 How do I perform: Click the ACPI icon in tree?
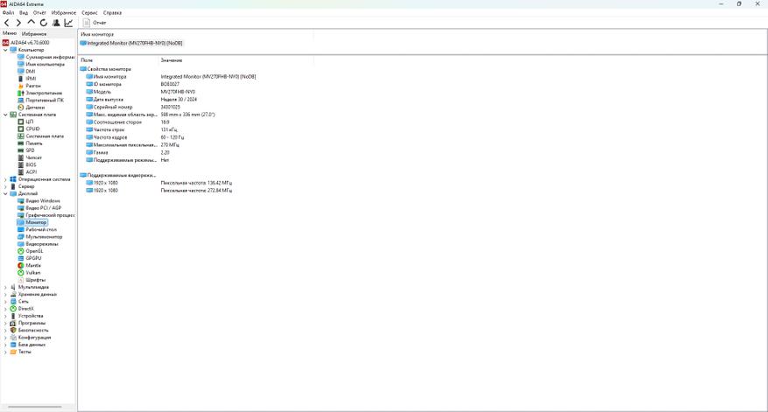(x=20, y=171)
